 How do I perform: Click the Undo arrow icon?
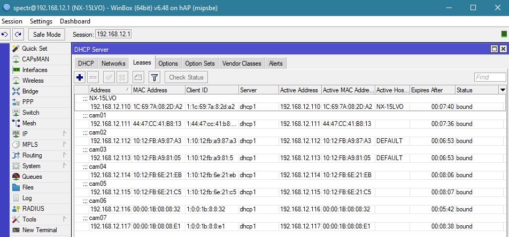tap(5, 34)
